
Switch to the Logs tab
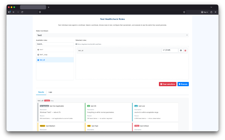point(50,92)
